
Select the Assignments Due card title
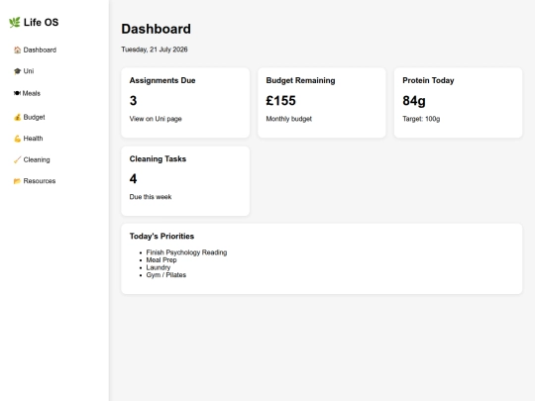click(162, 80)
